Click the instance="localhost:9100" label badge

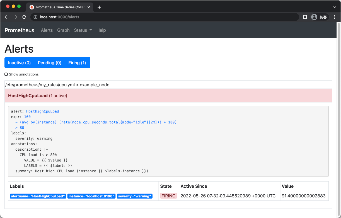[x=91, y=196]
